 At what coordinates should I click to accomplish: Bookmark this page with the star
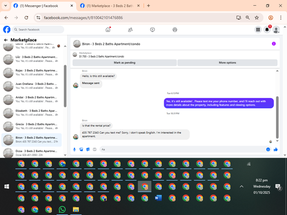tap(257, 18)
